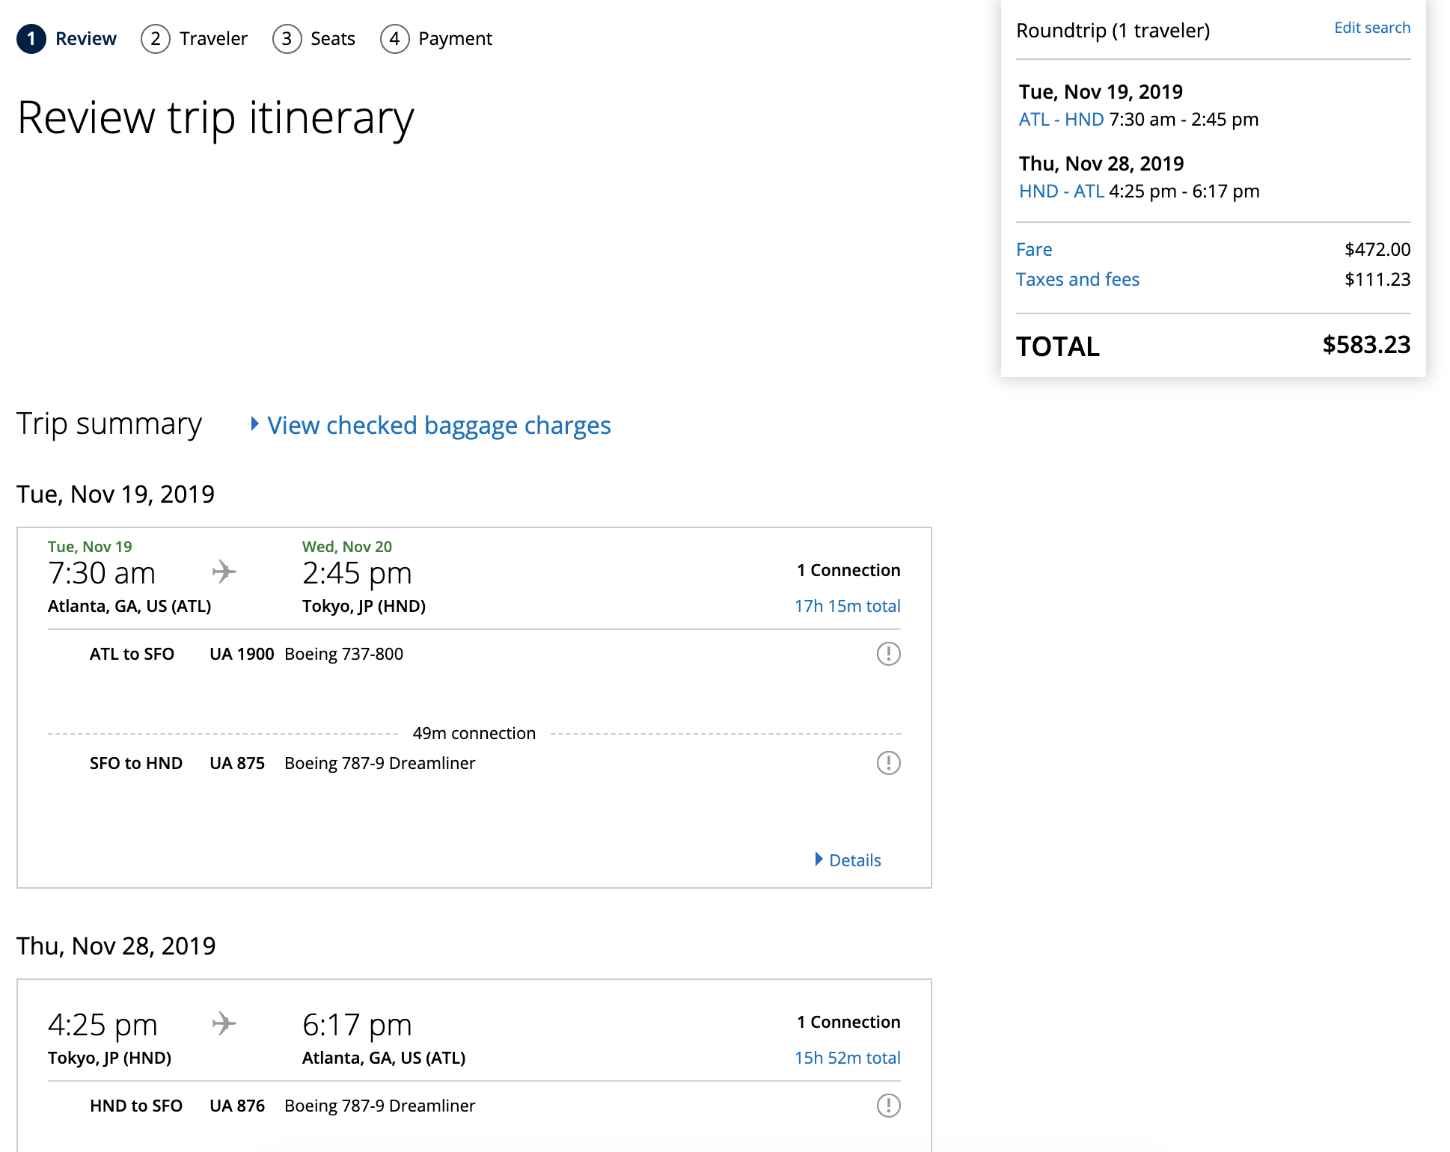Open the 17h 15m total duration link

click(x=847, y=606)
